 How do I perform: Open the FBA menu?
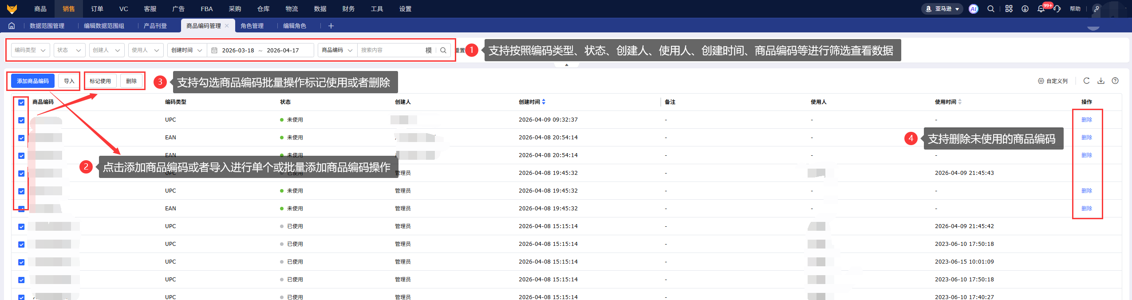click(x=207, y=9)
